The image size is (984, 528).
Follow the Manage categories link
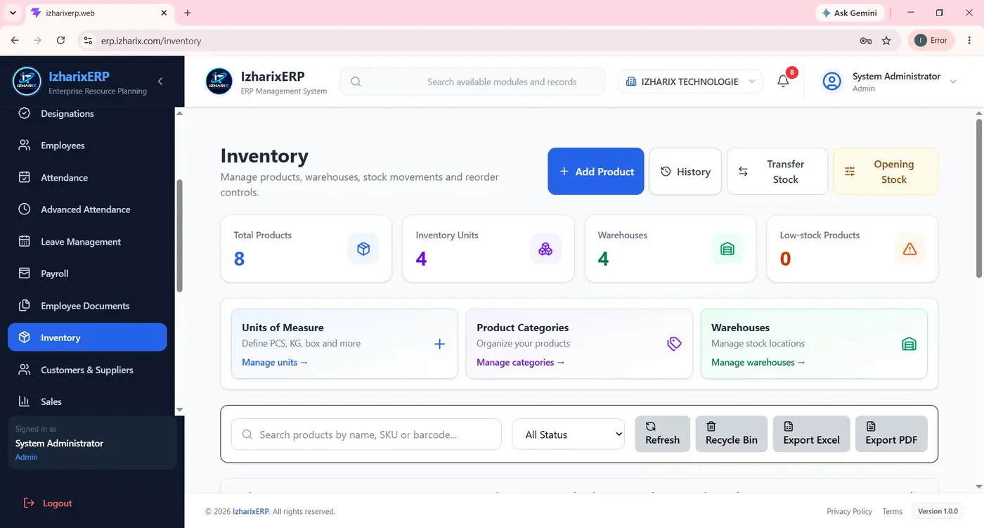(x=521, y=362)
